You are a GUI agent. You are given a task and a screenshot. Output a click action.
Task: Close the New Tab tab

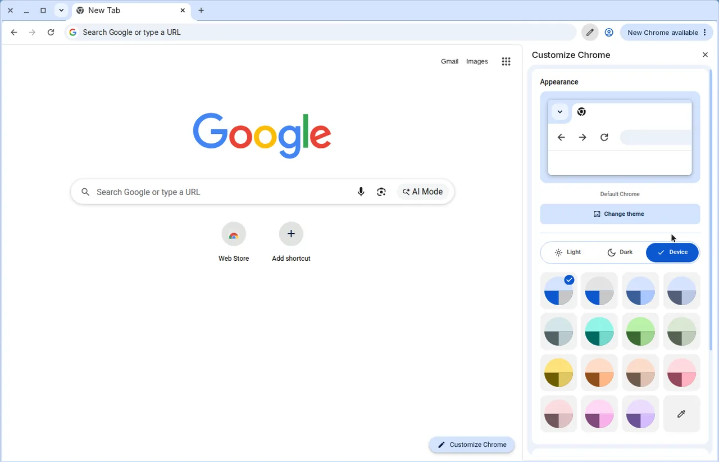(x=183, y=10)
